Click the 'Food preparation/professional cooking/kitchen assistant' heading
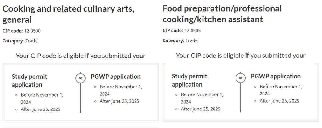The width and height of the screenshot is (322, 128). [x=222, y=14]
